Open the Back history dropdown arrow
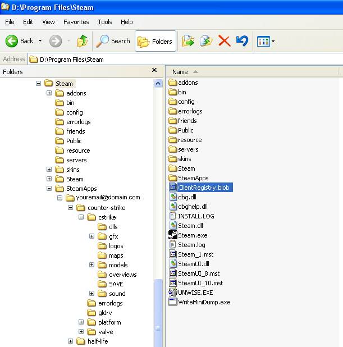The width and height of the screenshot is (343, 347). (40, 41)
